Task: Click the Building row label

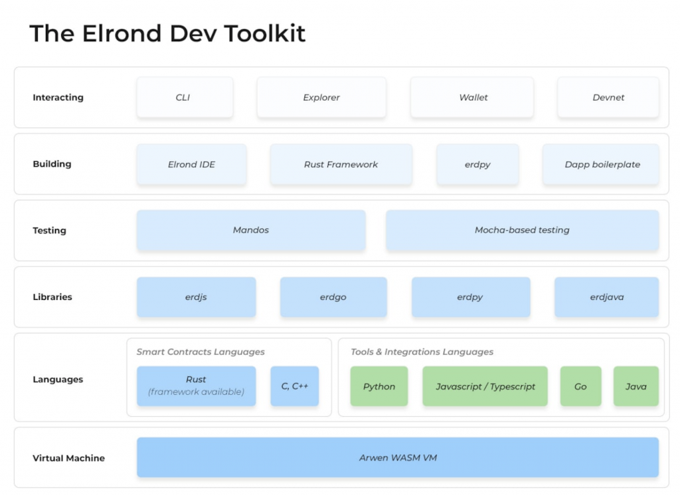Action: coord(52,164)
